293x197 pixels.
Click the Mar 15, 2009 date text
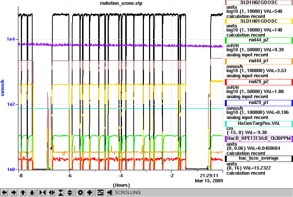[x=209, y=181]
